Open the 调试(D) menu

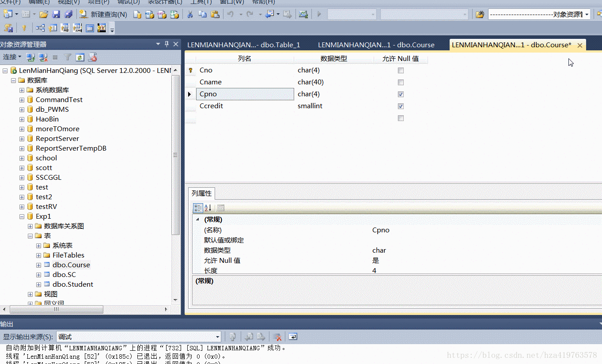[x=128, y=3]
